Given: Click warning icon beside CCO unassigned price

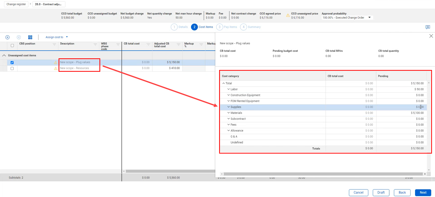Looking at the screenshot, I should click(x=288, y=16).
